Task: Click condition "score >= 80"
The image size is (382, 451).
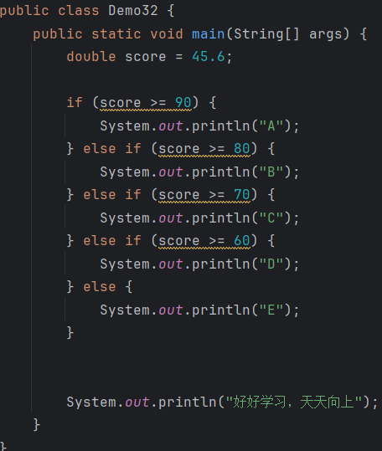Action: pos(204,149)
